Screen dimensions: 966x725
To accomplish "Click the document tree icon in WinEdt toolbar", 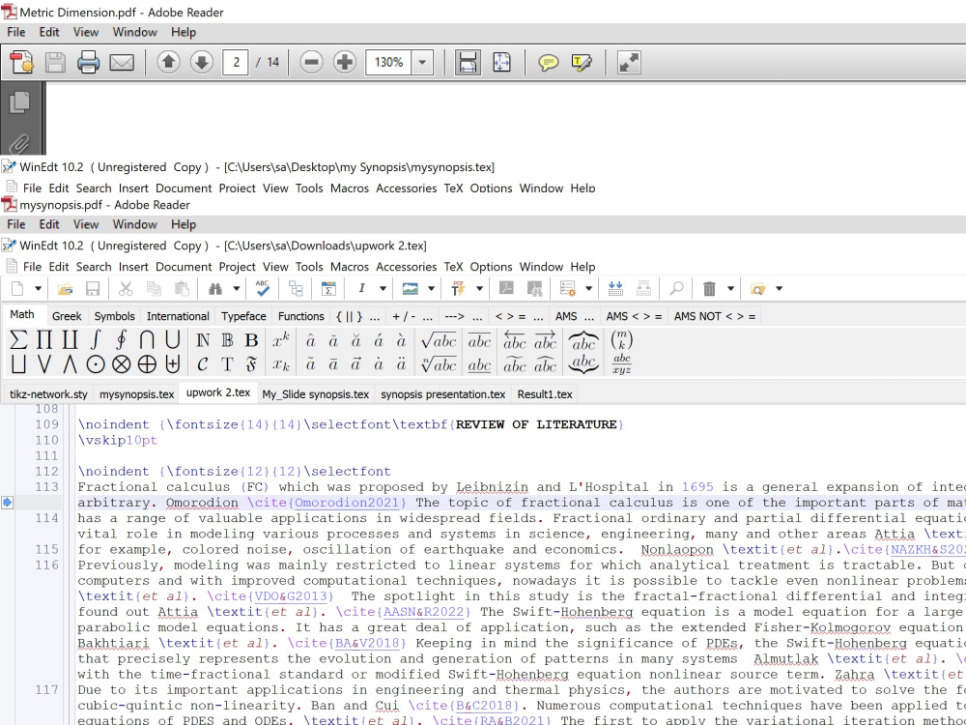I will click(x=297, y=288).
